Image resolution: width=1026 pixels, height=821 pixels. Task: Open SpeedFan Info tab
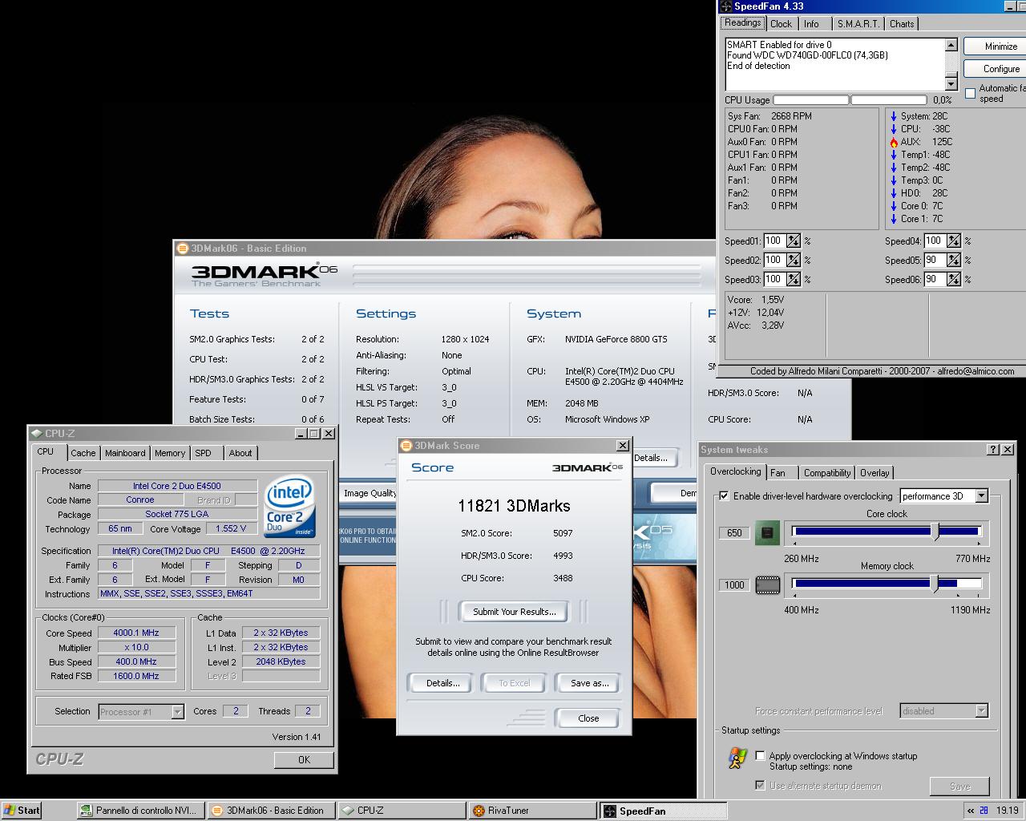[x=811, y=24]
